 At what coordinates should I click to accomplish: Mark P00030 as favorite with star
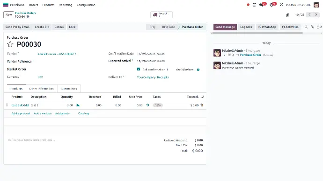[x=10, y=44]
